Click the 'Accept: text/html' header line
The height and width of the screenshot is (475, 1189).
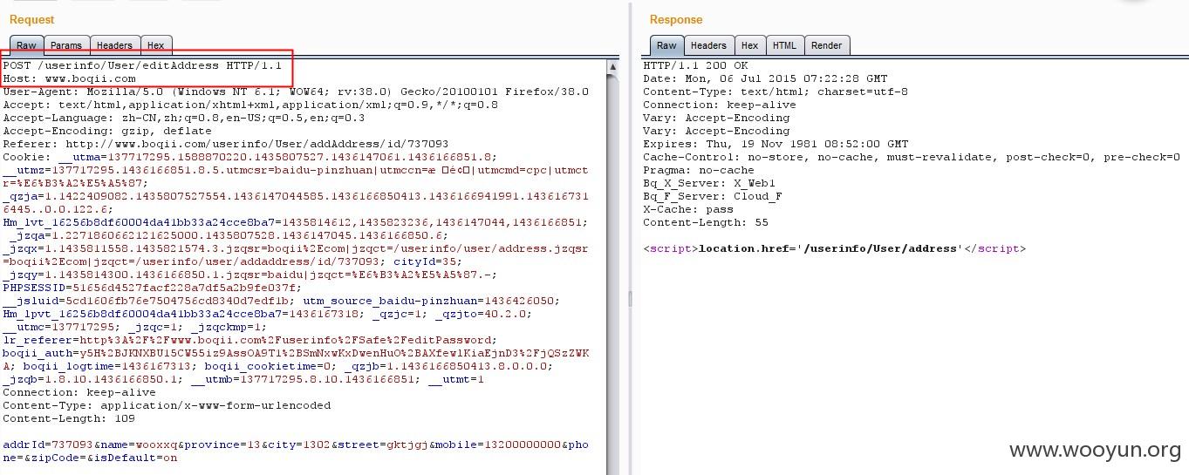[x=250, y=105]
